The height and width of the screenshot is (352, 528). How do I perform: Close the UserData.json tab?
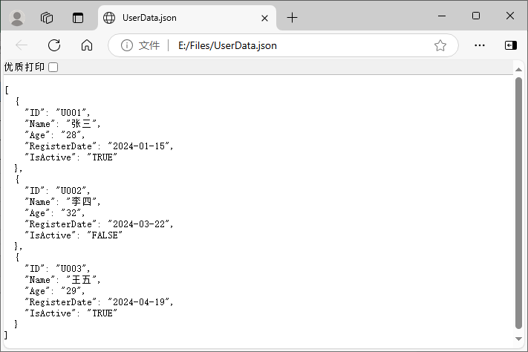coord(264,18)
